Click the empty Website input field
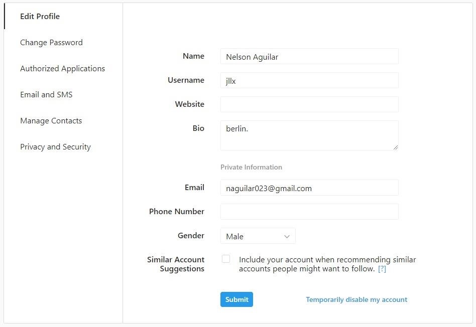The height and width of the screenshot is (327, 476). pyautogui.click(x=309, y=104)
